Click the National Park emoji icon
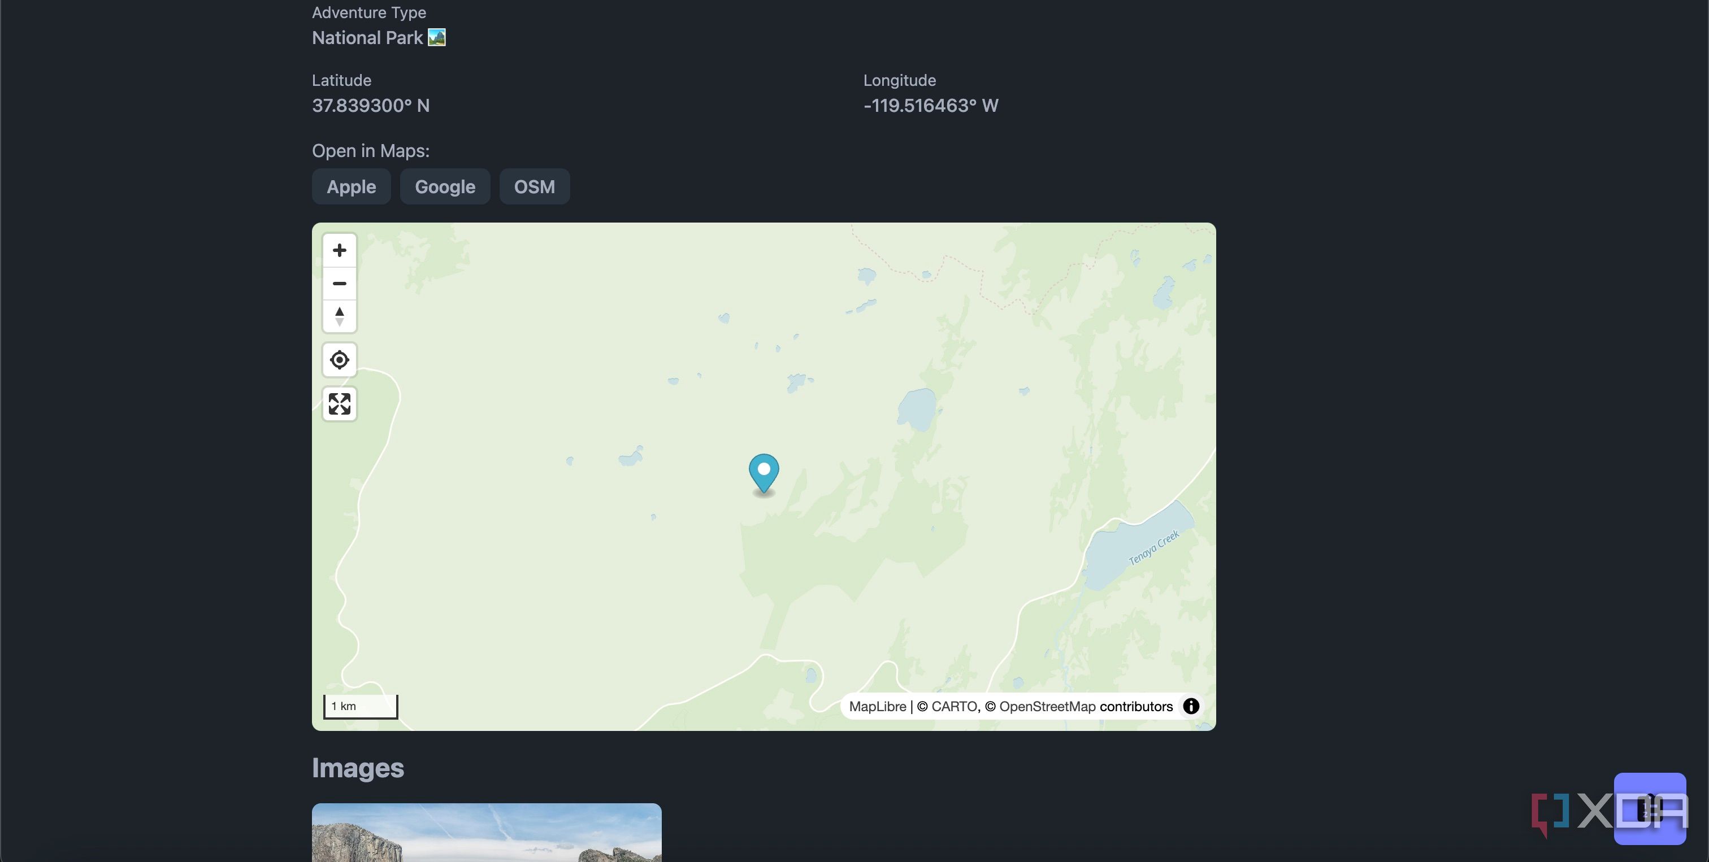The height and width of the screenshot is (862, 1709). click(x=436, y=37)
